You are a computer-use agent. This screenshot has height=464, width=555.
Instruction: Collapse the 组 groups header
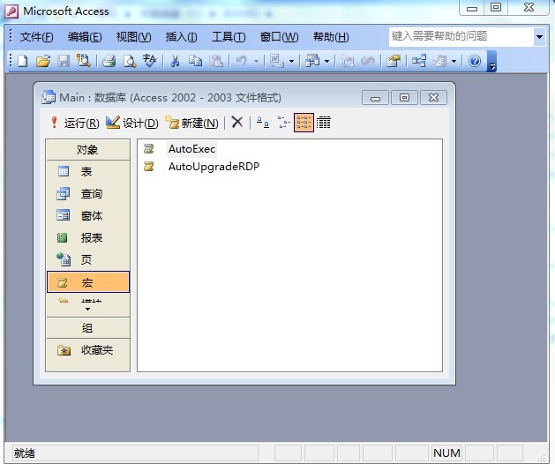87,328
